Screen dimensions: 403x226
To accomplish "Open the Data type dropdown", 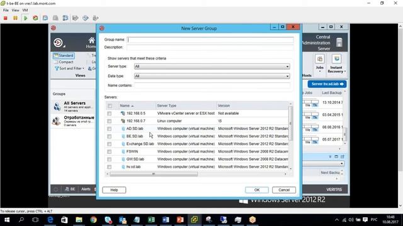I will pyautogui.click(x=212, y=76).
